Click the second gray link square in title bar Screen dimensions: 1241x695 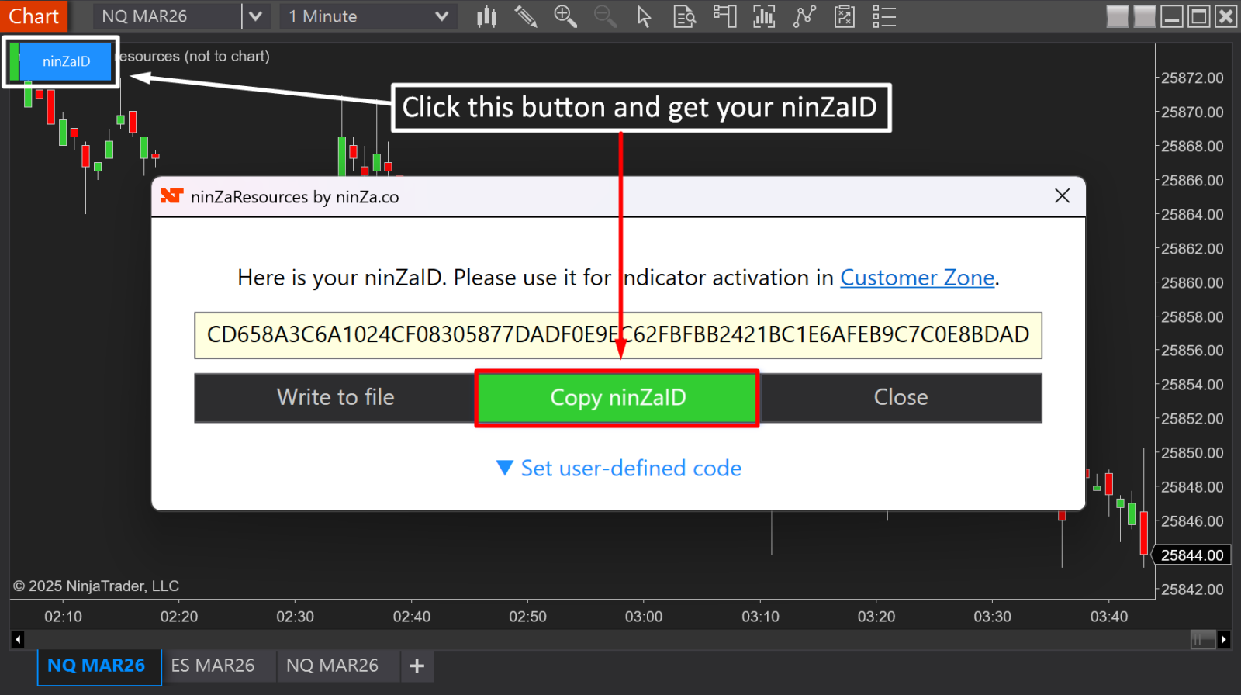pos(1145,16)
